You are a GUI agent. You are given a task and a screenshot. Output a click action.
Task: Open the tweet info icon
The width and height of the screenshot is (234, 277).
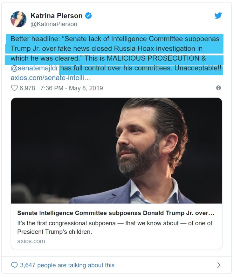218,88
